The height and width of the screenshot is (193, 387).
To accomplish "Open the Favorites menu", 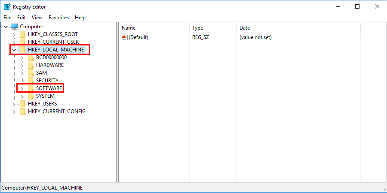I will click(59, 18).
